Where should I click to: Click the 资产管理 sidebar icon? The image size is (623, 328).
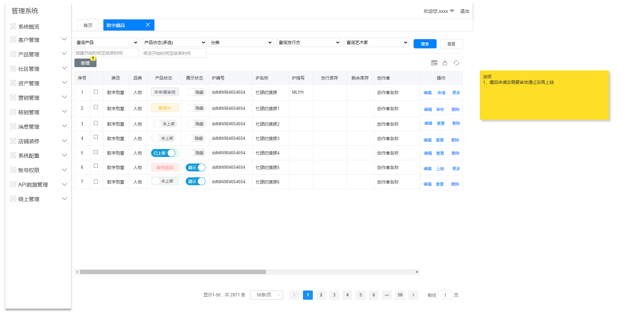(13, 83)
